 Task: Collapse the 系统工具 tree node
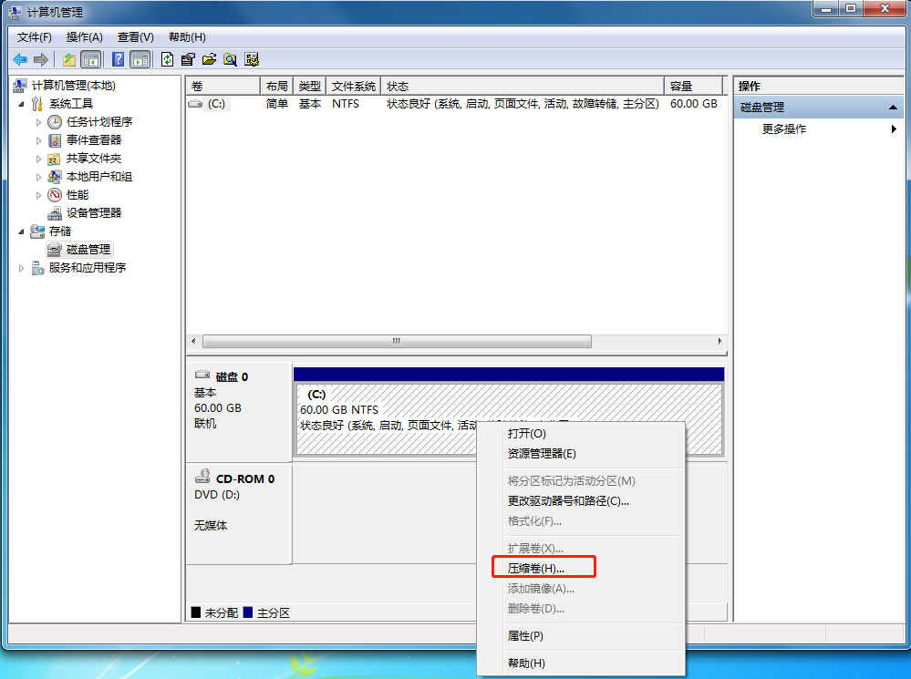point(22,104)
